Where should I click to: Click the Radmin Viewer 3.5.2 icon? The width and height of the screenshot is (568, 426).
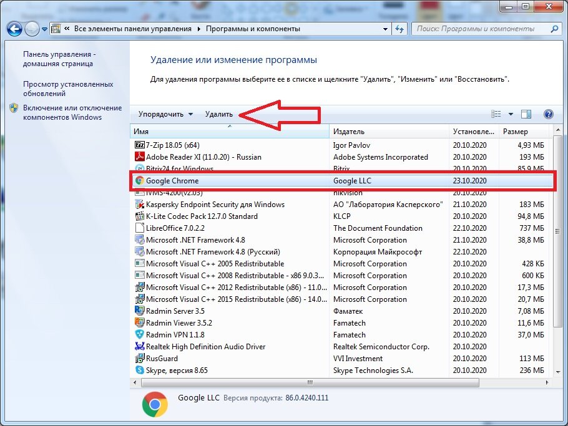[139, 323]
